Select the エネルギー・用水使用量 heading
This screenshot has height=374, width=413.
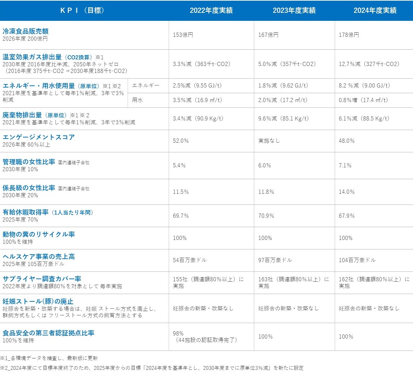coord(39,86)
